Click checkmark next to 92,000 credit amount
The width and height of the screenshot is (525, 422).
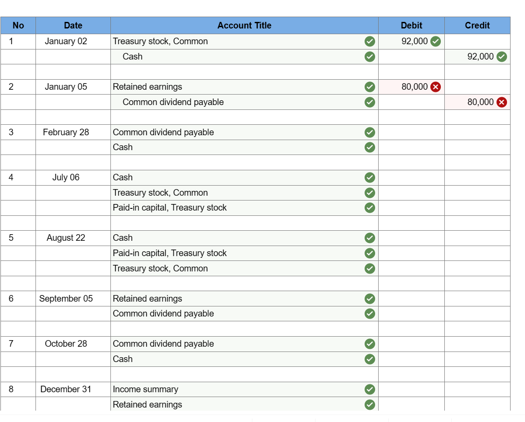point(501,57)
